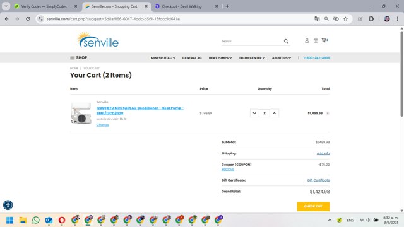The height and width of the screenshot is (227, 404).
Task: Click the site information icon
Action: click(40, 19)
